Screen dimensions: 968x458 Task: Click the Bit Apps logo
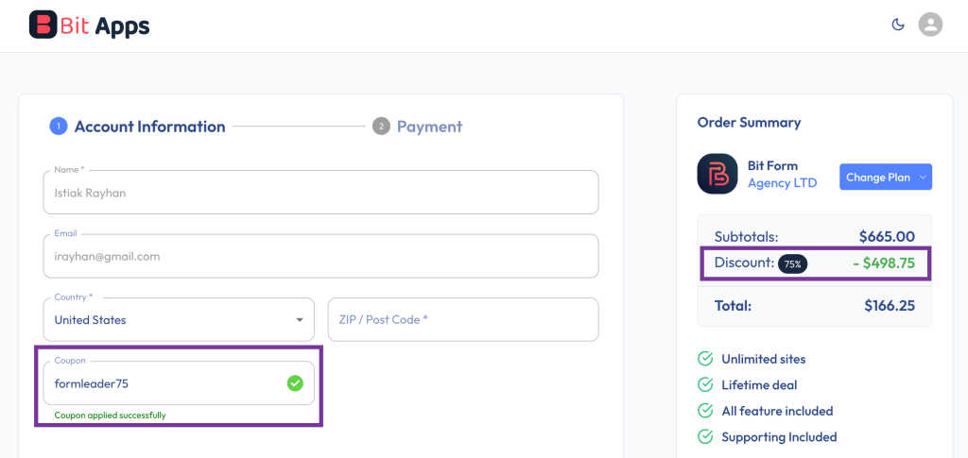click(90, 25)
